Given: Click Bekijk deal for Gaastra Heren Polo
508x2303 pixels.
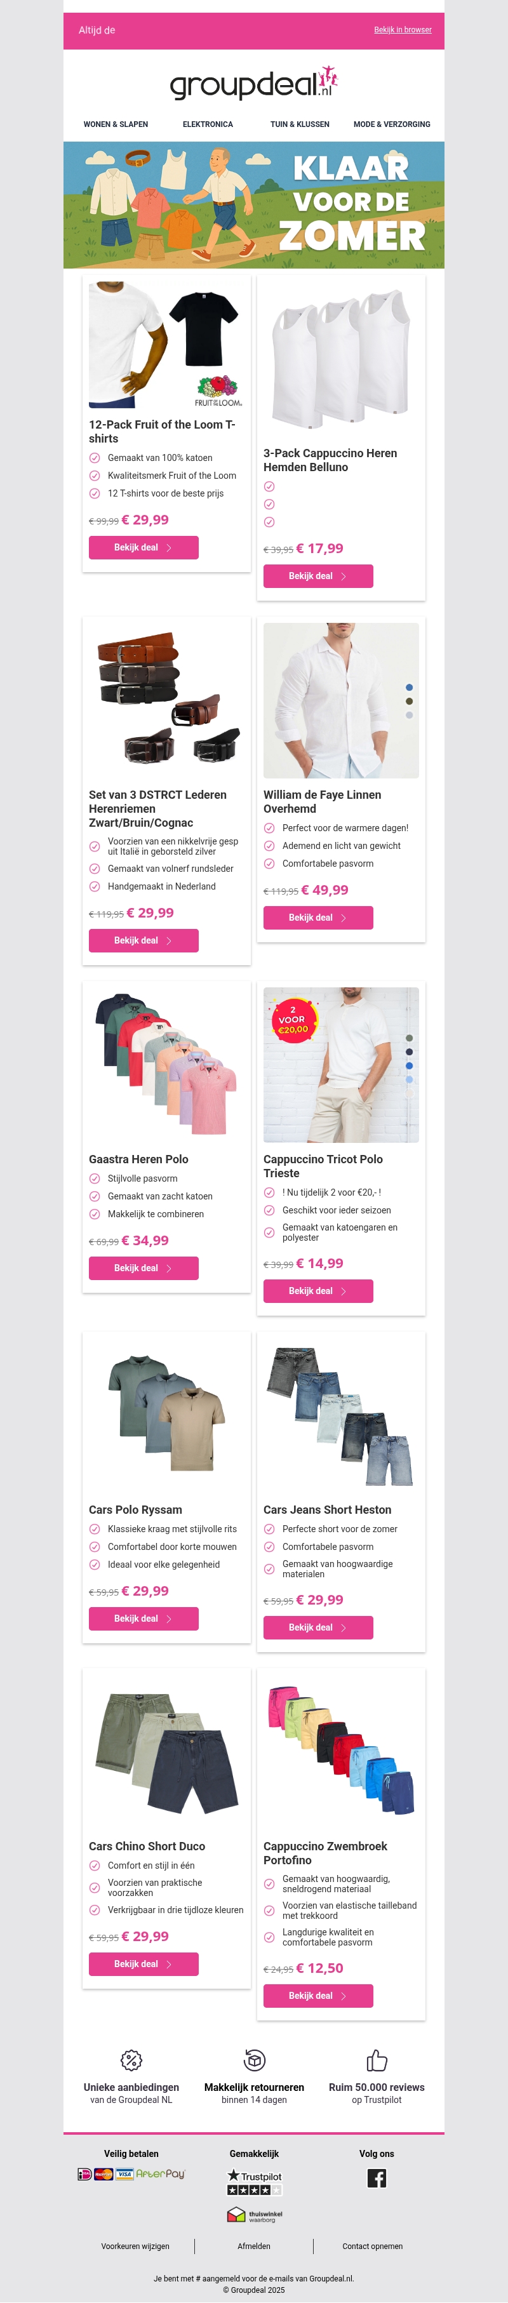Looking at the screenshot, I should pos(143,1268).
